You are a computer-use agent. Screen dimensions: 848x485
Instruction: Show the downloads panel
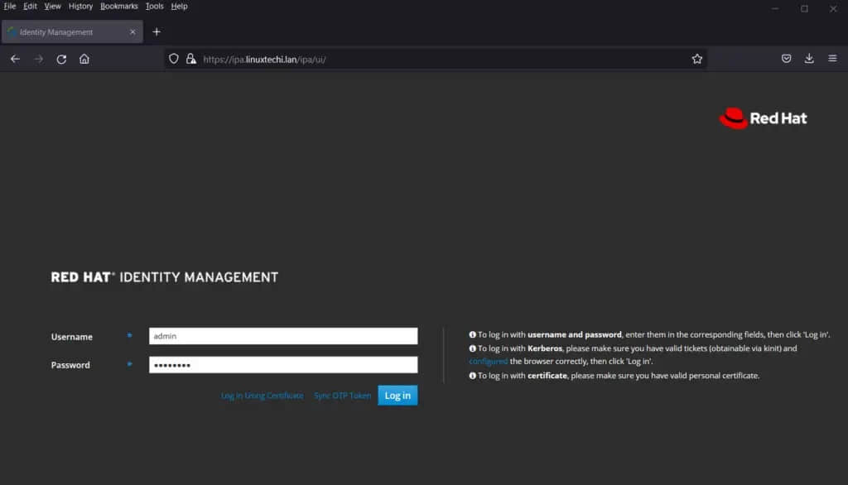click(x=809, y=59)
